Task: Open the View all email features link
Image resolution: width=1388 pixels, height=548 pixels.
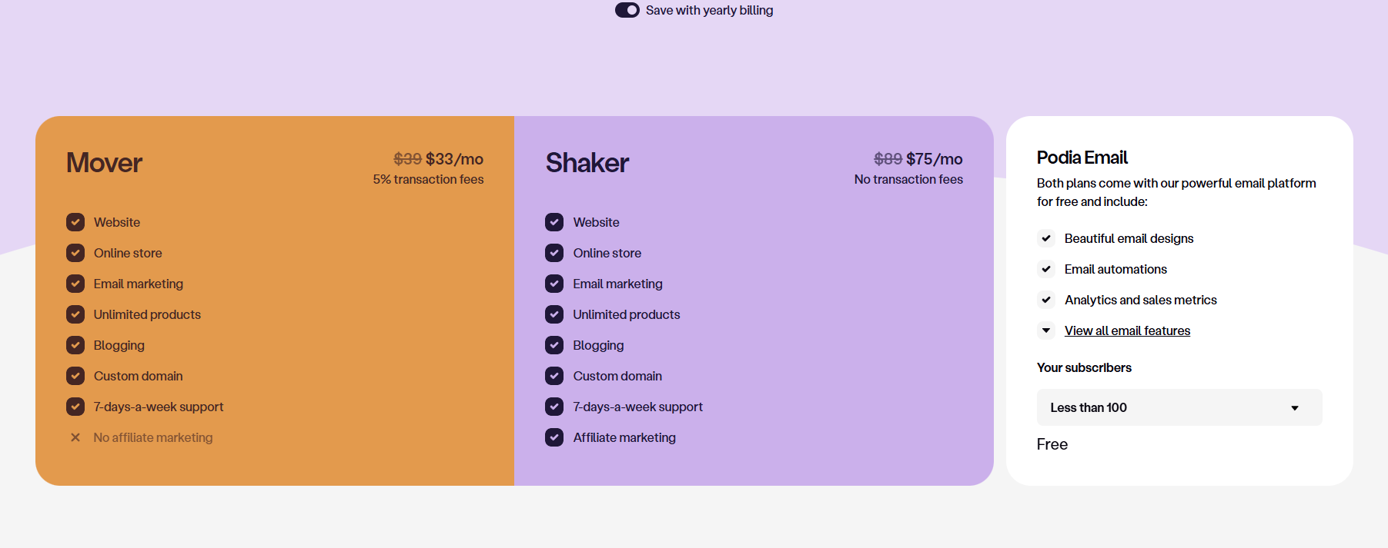Action: point(1127,330)
